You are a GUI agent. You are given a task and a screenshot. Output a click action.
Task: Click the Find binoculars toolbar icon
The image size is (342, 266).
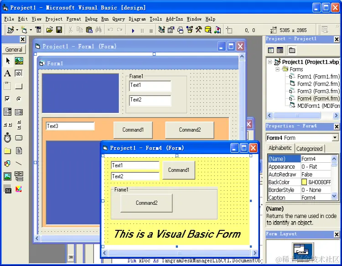[x=98, y=30]
